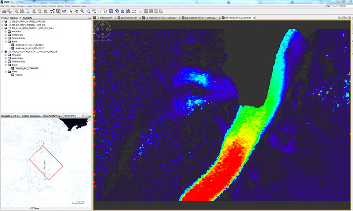Switch to the Colour Manipulation tab
The width and height of the screenshot is (353, 211).
[32, 116]
